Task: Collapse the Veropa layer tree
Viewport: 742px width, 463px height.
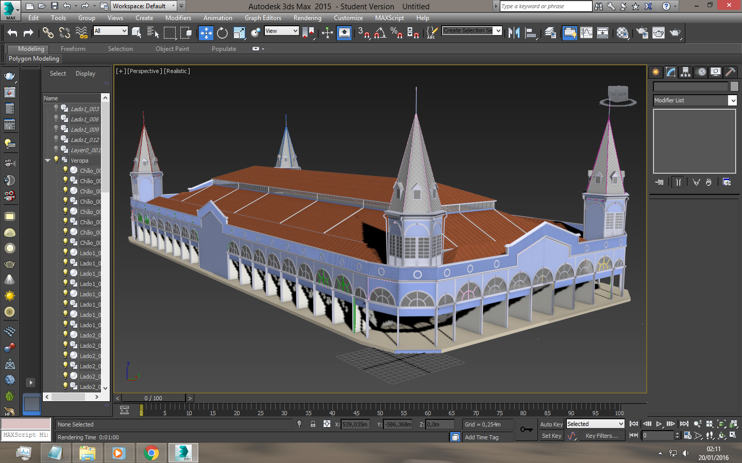Action: pyautogui.click(x=48, y=161)
